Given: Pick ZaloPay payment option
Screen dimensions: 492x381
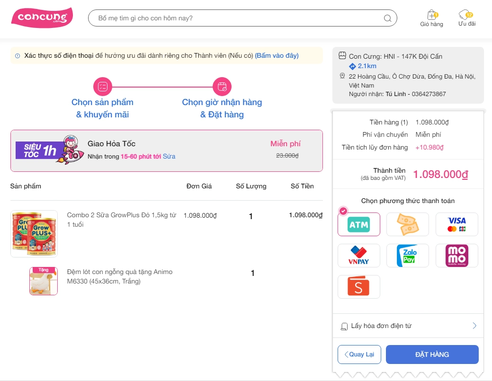Looking at the screenshot, I should coord(407,256).
